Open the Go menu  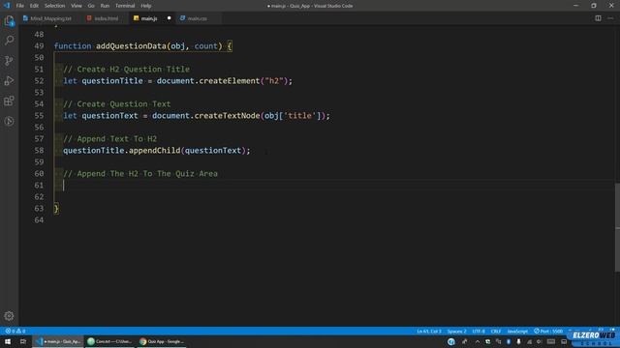click(x=91, y=6)
